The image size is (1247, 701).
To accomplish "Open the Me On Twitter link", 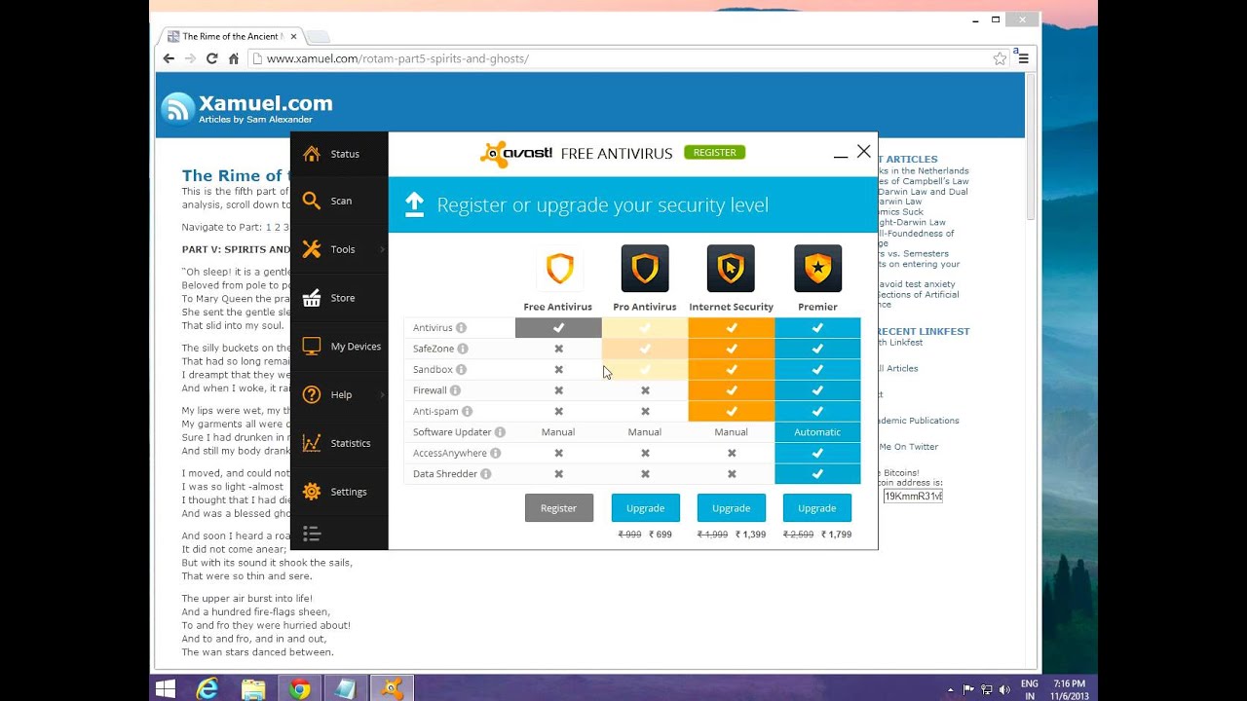I will click(x=908, y=447).
